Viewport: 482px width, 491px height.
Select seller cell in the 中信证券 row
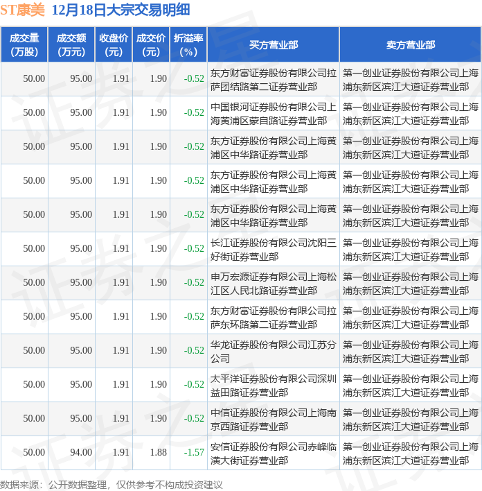pyautogui.click(x=411, y=420)
